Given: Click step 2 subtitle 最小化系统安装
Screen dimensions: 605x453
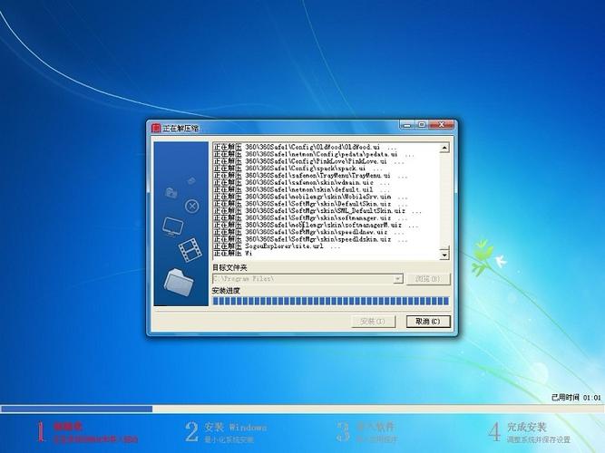Looking at the screenshot, I should point(229,439).
